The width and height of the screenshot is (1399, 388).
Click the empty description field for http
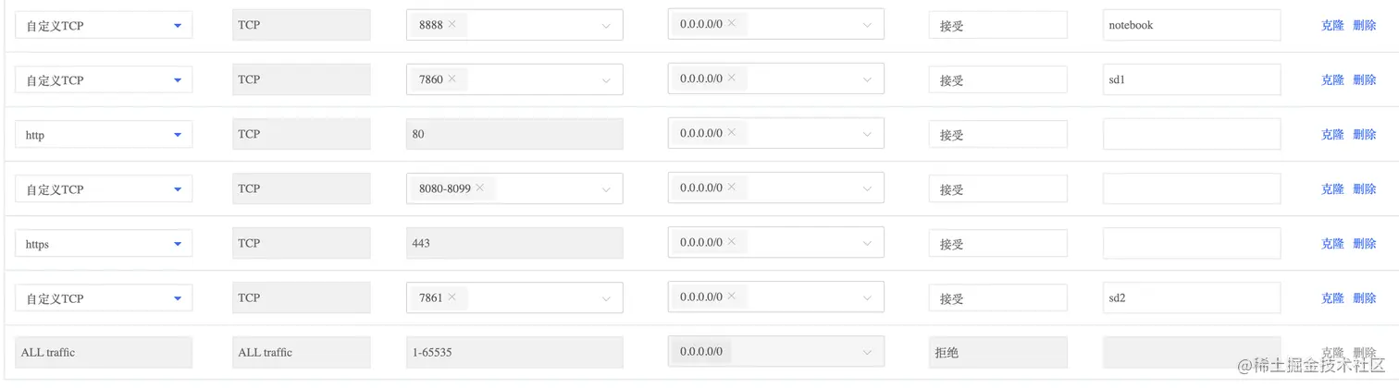[x=1191, y=135]
